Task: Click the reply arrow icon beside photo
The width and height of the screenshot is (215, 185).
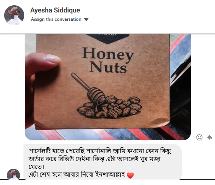Action: pos(210,137)
